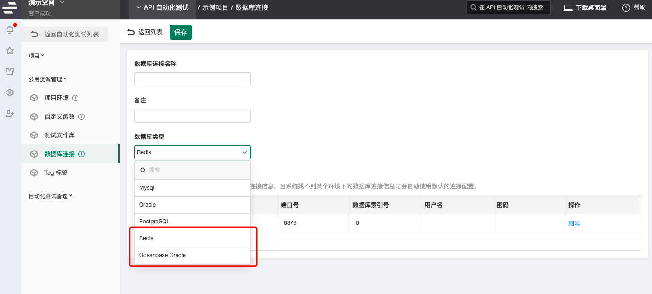Open the puzzle piece plugins icon

click(x=10, y=72)
